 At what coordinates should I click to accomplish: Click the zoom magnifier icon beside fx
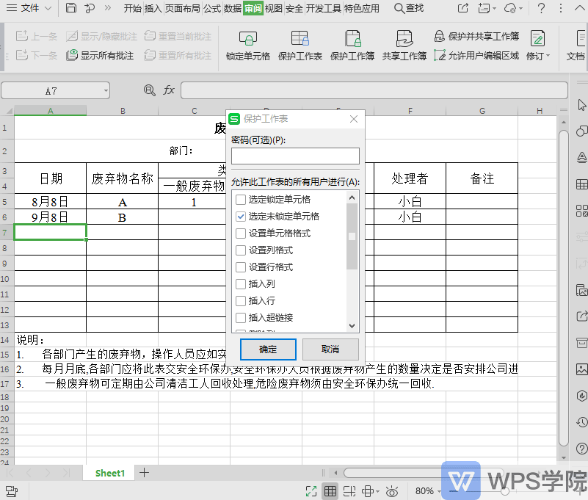pyautogui.click(x=149, y=90)
